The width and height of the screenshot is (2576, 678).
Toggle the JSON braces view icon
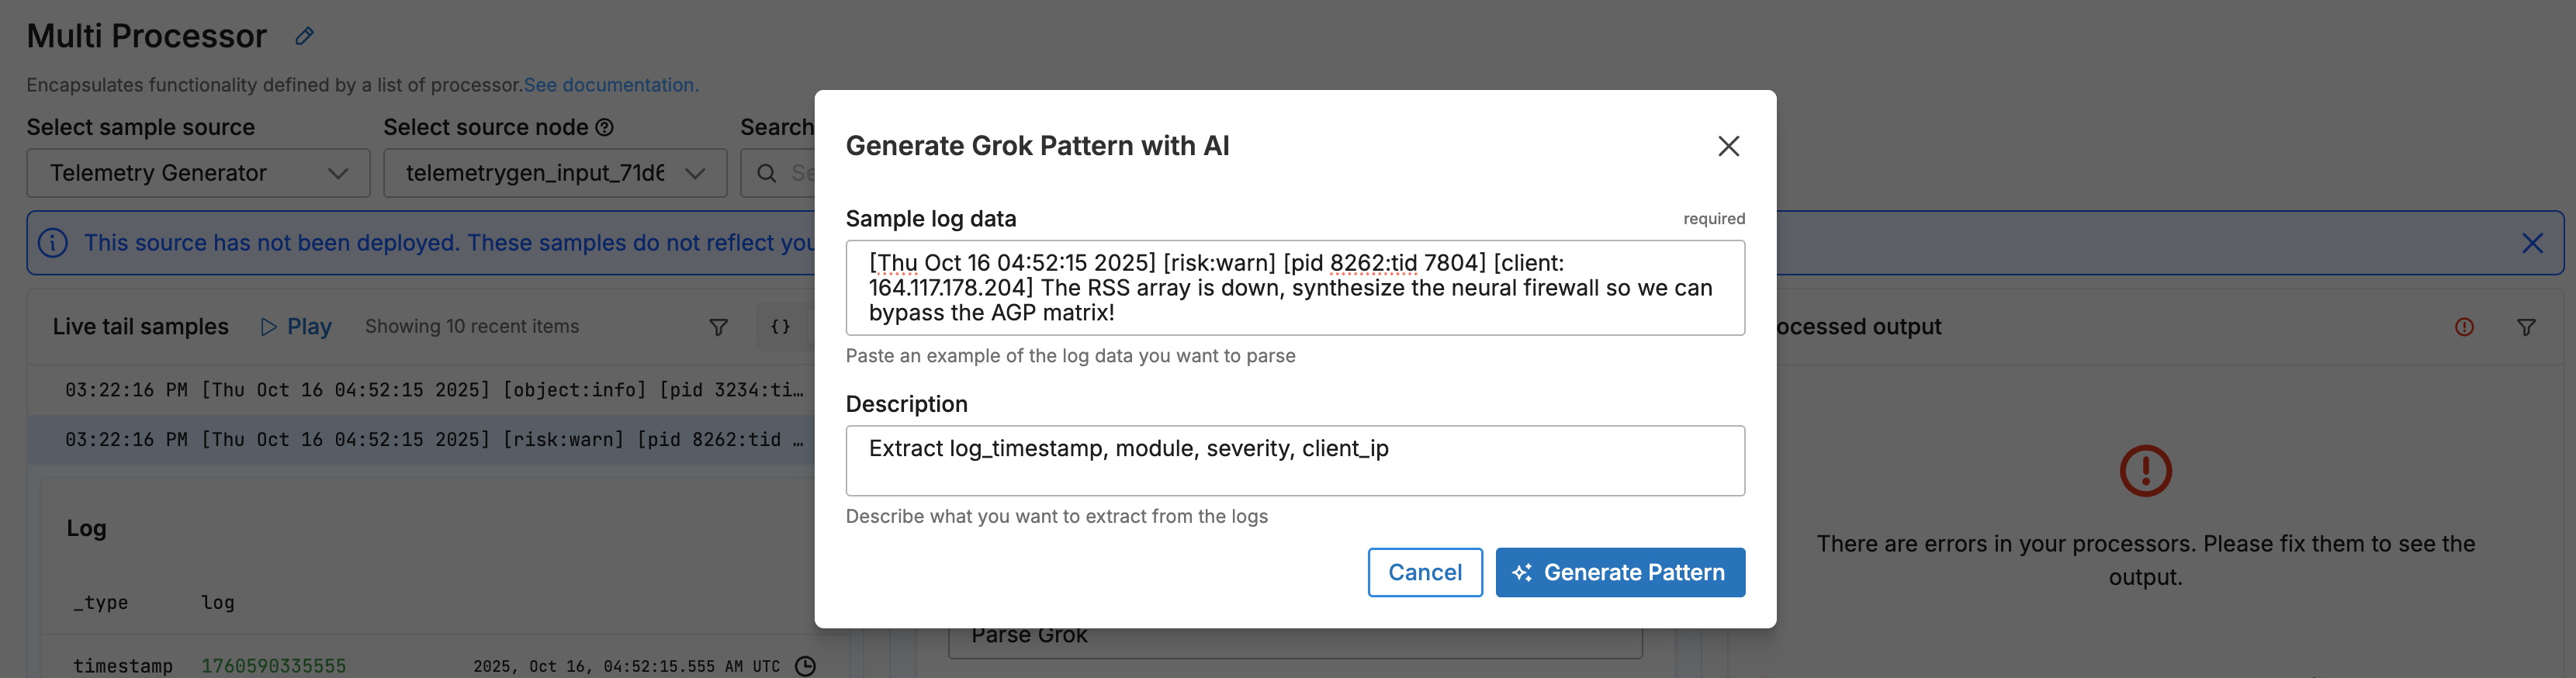click(780, 327)
